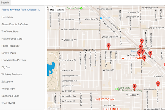Viewport: 165px width, 110px height.
Task: Open Big Star list entry
Action: [6, 67]
